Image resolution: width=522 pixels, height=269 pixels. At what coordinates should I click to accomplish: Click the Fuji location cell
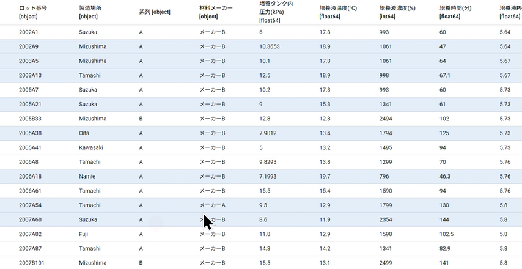click(x=84, y=234)
